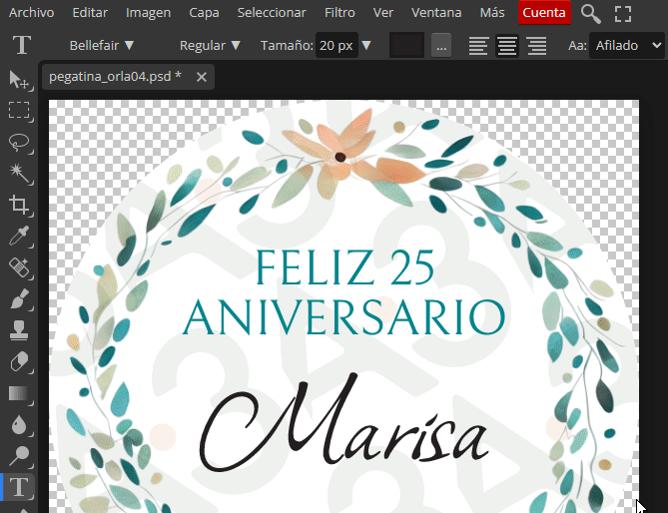Open the Filtro menu

pos(339,13)
